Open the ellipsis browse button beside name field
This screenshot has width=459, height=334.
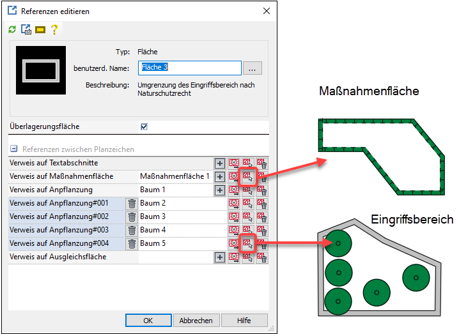253,68
